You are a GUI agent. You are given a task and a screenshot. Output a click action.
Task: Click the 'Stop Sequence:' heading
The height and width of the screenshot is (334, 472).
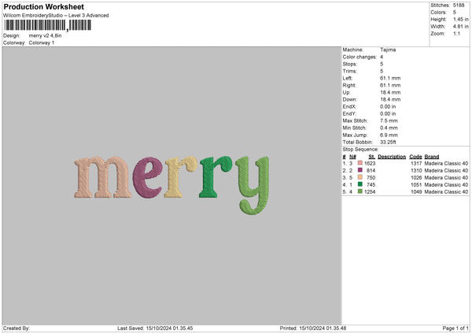[360, 150]
